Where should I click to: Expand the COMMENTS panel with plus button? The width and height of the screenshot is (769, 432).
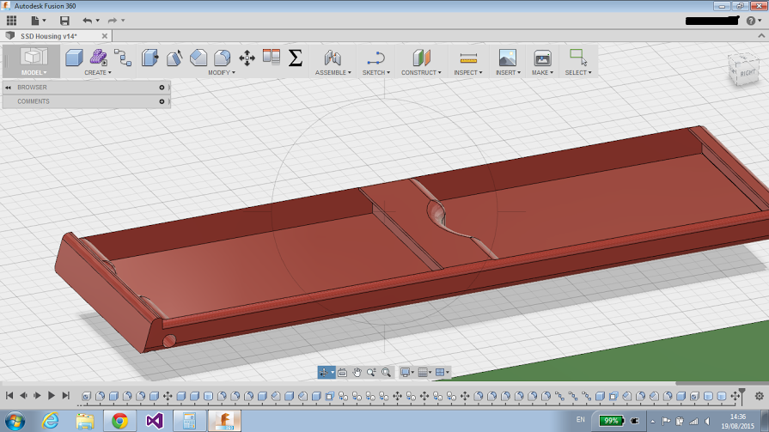(162, 101)
